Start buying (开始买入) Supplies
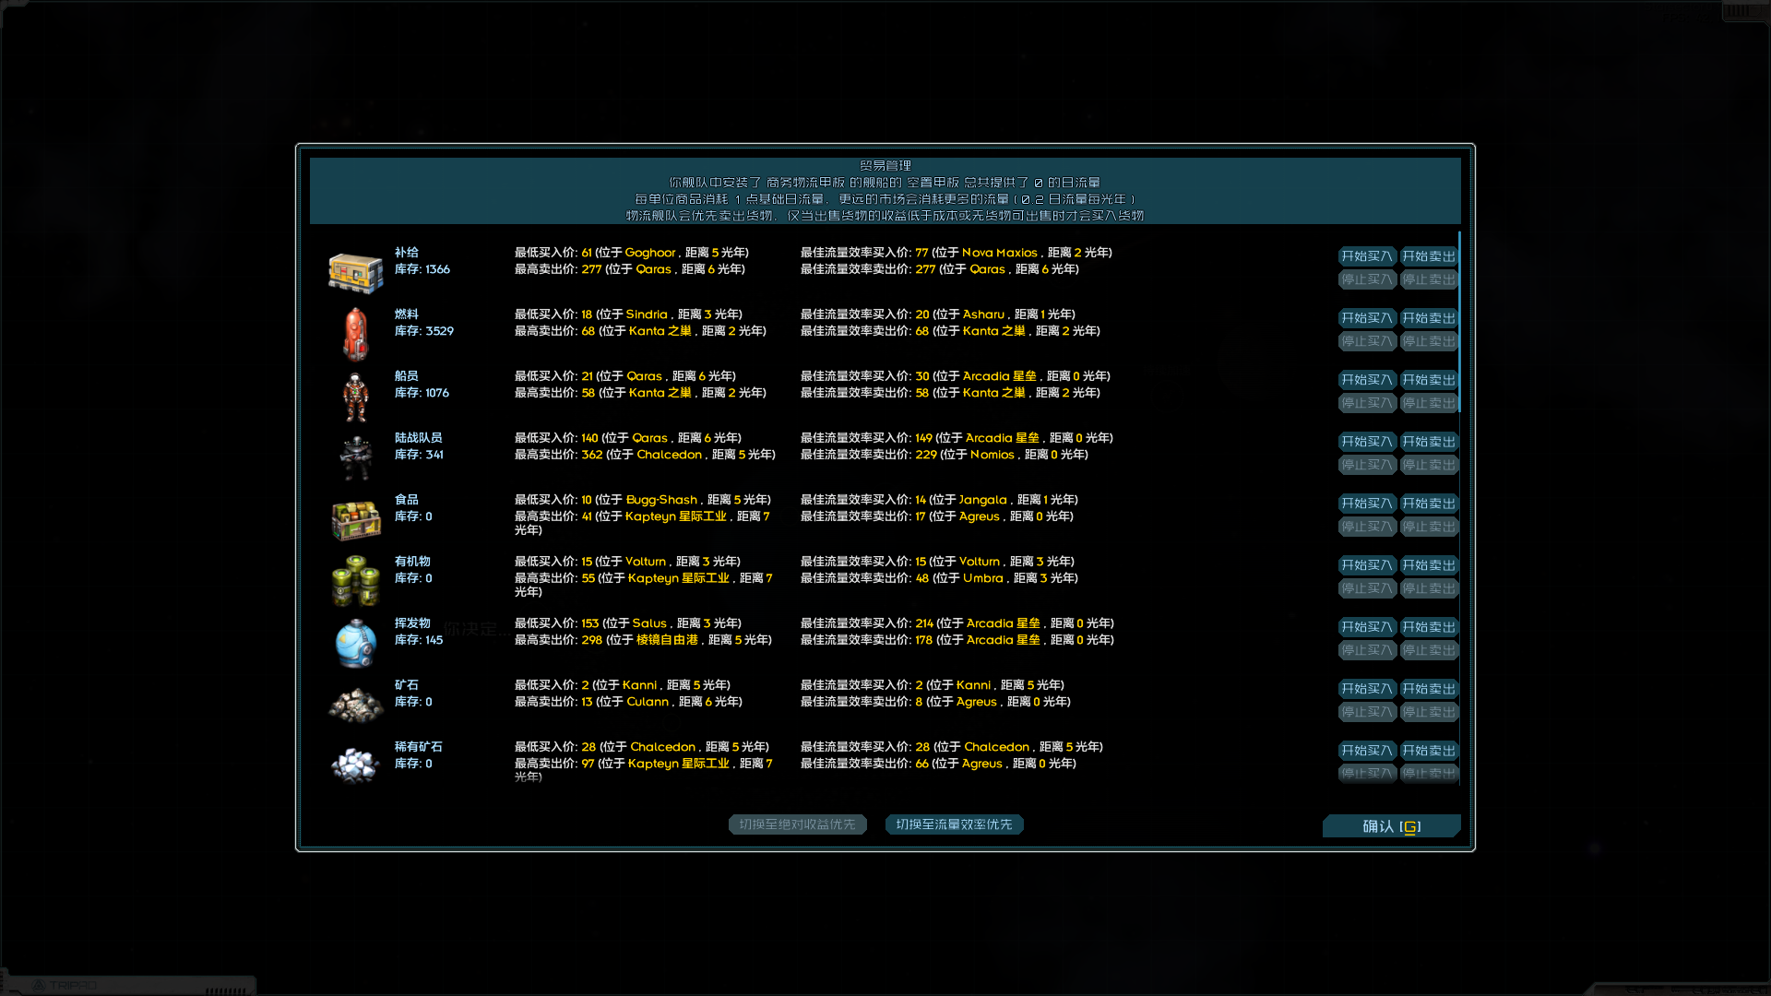Screen dimensions: 1771x996 1367,256
